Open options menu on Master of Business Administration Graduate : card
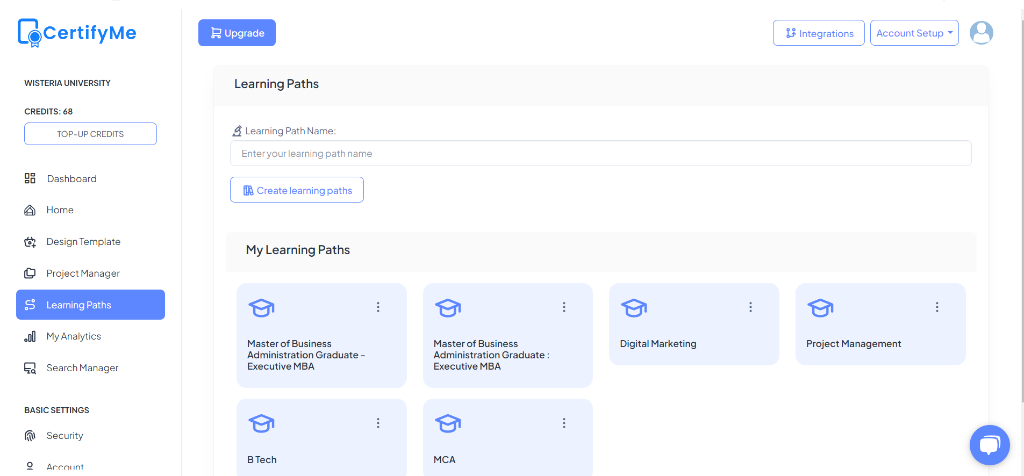Image resolution: width=1024 pixels, height=476 pixels. (x=564, y=307)
